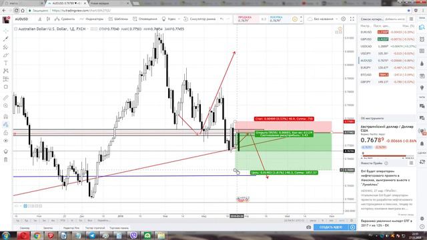
Task: Open public chat sidebar icon
Action: 422,106
